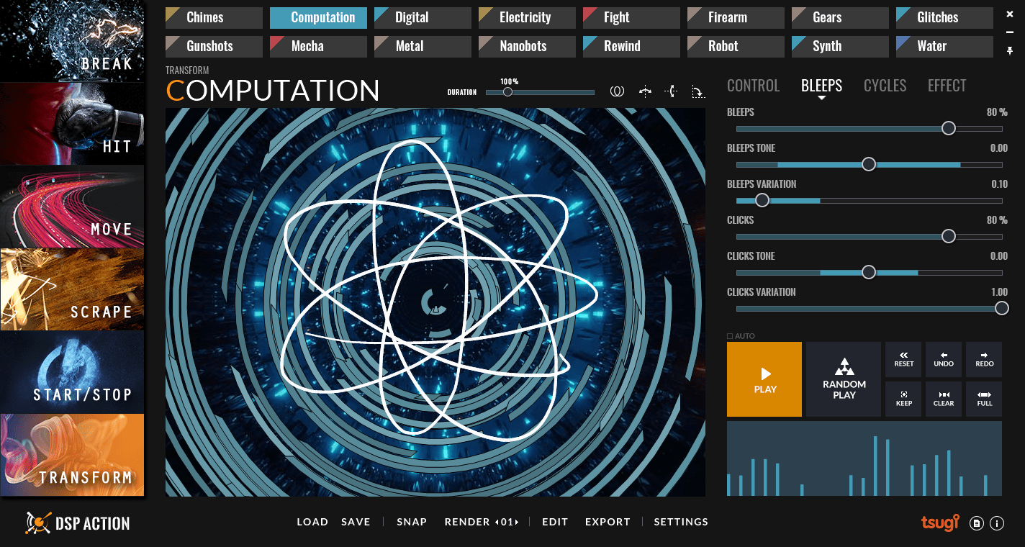Choose the Computation preset
This screenshot has height=547, width=1025.
click(318, 17)
